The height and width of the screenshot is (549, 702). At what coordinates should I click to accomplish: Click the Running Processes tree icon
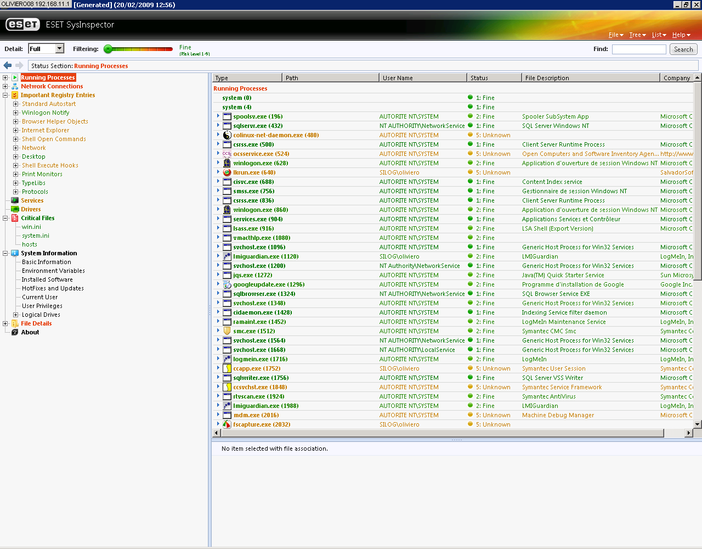point(15,77)
